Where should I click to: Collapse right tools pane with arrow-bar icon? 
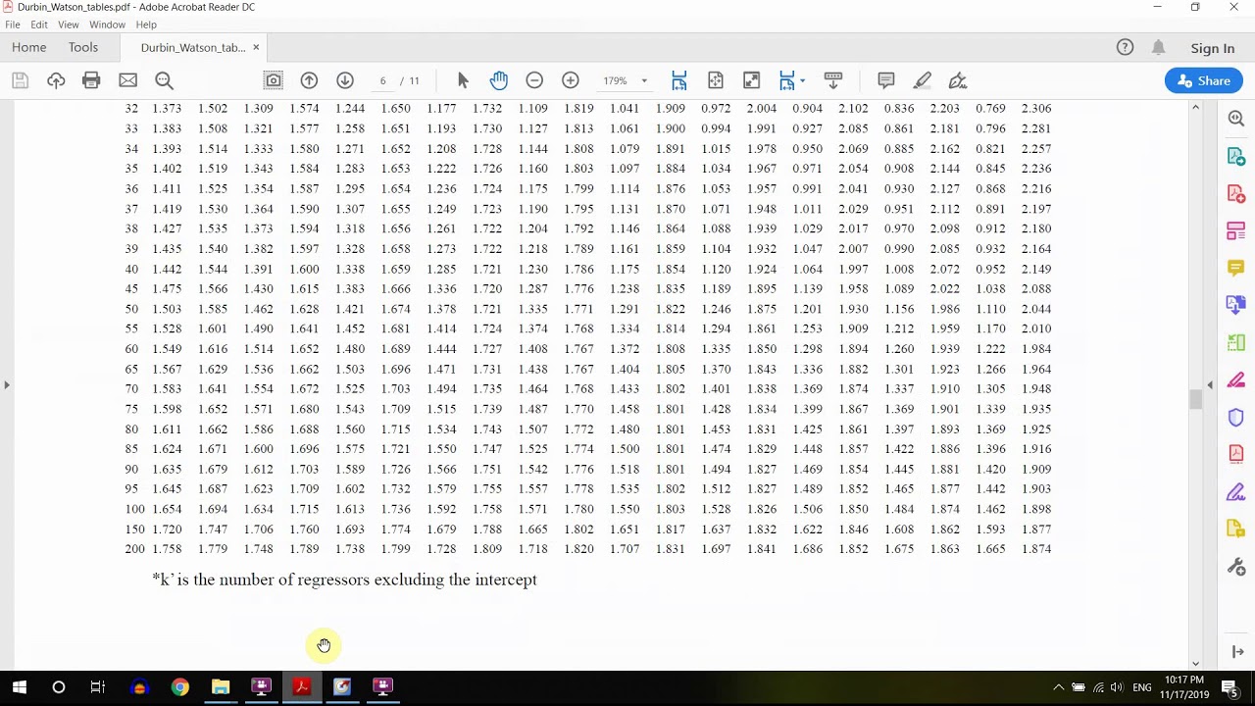coord(1236,651)
